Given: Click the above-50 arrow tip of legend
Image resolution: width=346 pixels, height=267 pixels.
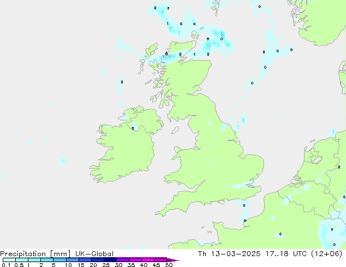Looking at the screenshot, I should [x=173, y=260].
